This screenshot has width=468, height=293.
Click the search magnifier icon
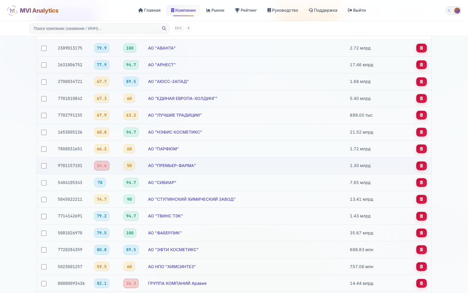tap(164, 28)
